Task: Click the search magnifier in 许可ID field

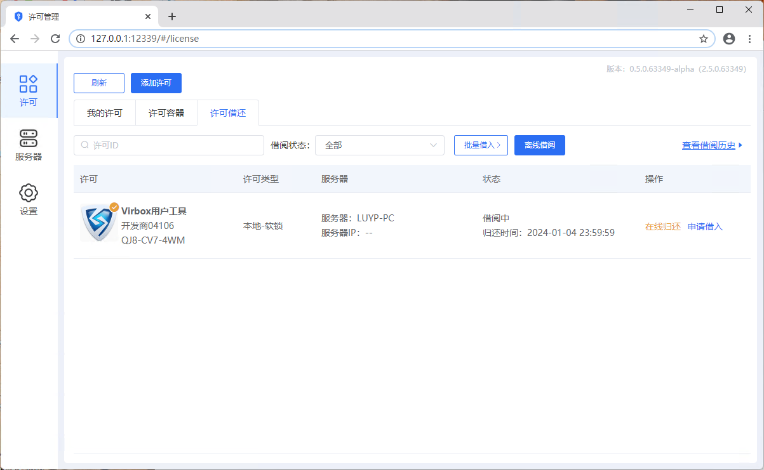Action: pos(84,145)
